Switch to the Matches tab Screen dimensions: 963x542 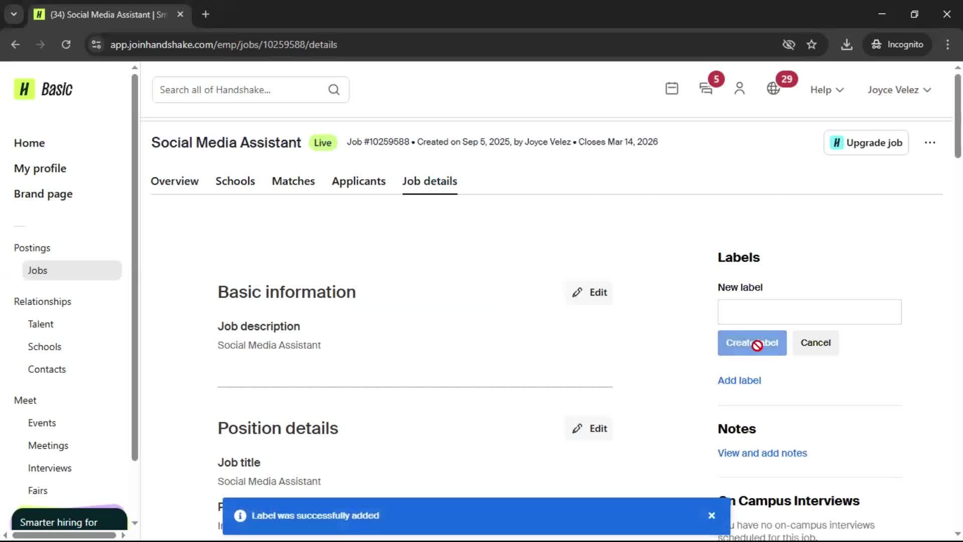click(293, 181)
